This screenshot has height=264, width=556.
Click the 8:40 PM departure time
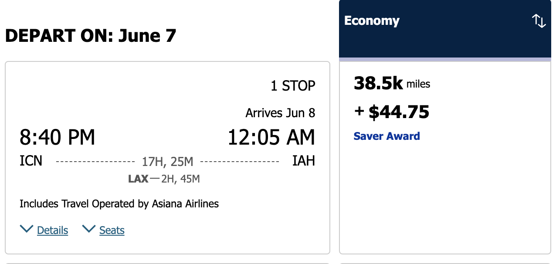click(57, 138)
